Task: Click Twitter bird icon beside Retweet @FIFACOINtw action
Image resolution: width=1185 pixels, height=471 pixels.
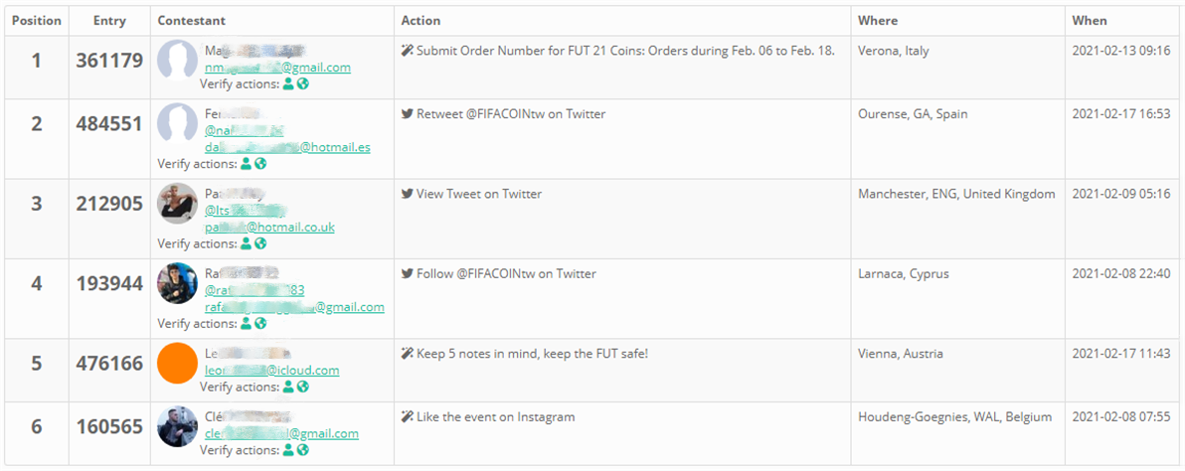Action: point(407,114)
